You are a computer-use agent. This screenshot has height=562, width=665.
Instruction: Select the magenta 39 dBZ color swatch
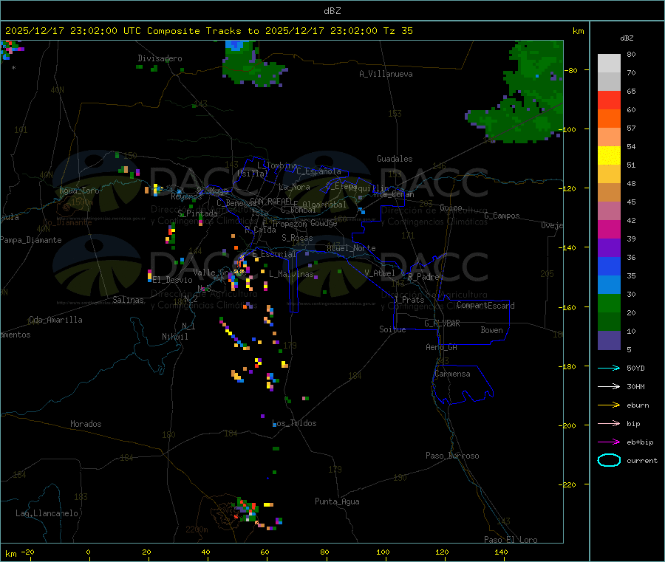609,229
